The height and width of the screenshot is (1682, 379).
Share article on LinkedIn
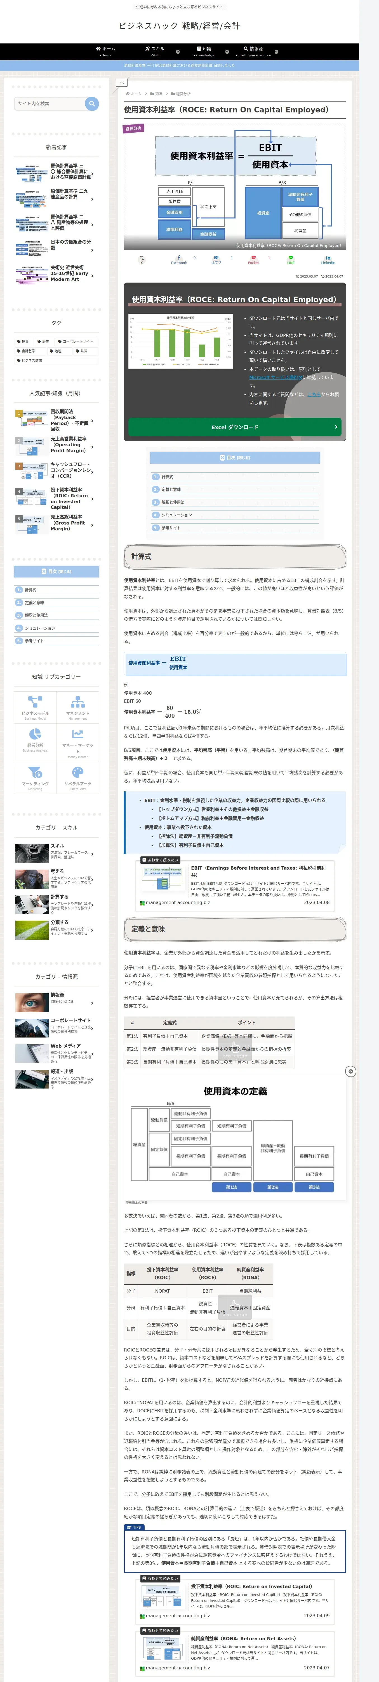pyautogui.click(x=328, y=259)
